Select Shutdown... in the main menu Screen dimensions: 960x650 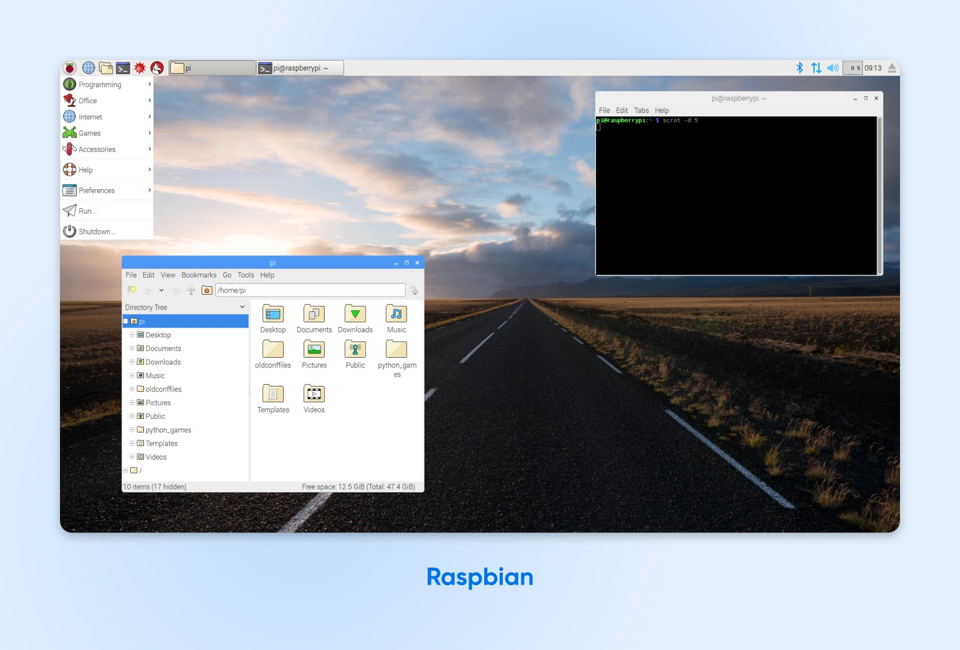[107, 231]
